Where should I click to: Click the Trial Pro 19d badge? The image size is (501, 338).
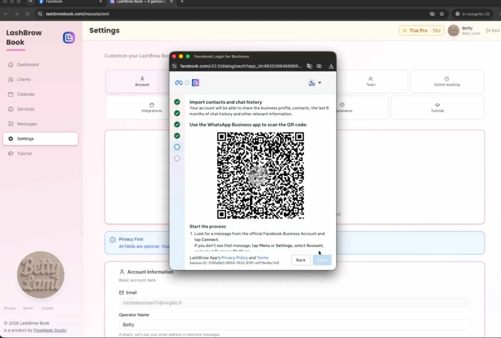(x=422, y=30)
